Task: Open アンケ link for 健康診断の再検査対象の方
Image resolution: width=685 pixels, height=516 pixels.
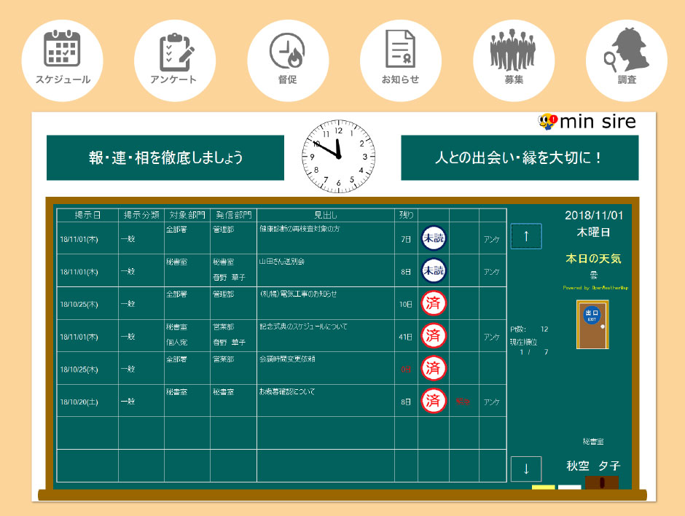Action: pyautogui.click(x=491, y=239)
